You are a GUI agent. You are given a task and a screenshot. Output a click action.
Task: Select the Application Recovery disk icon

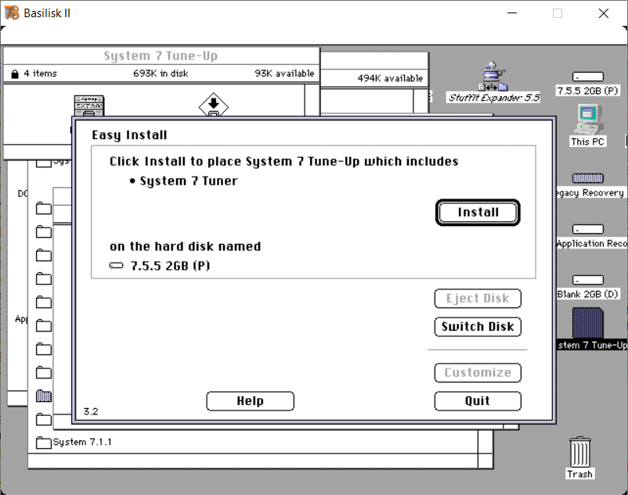(x=587, y=229)
